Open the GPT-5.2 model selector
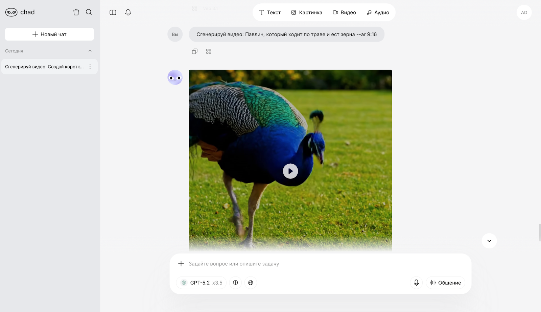The image size is (541, 312). pos(202,283)
